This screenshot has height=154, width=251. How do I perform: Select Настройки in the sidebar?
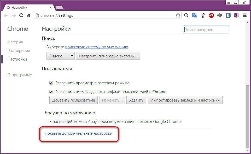click(x=17, y=59)
